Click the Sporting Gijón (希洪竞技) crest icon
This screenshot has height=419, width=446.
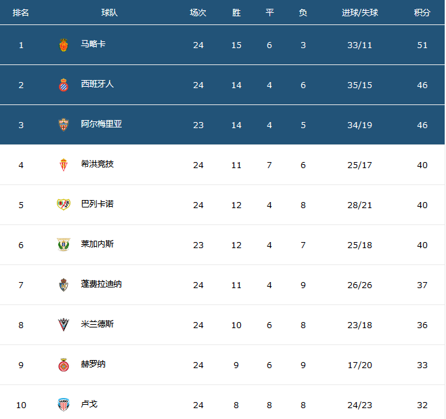[64, 165]
